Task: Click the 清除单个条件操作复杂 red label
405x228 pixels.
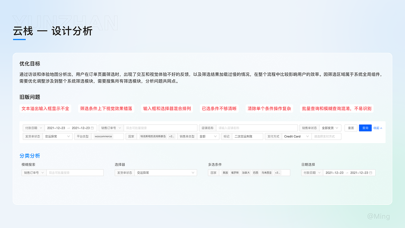Action: [269, 109]
